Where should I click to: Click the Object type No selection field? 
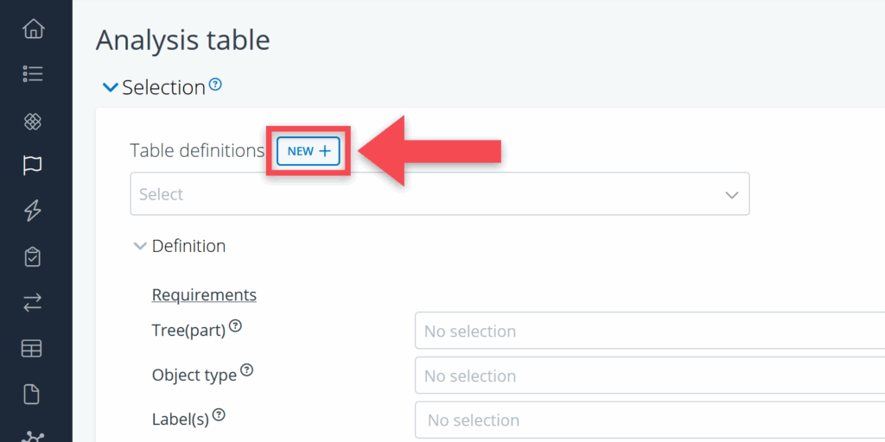(648, 376)
